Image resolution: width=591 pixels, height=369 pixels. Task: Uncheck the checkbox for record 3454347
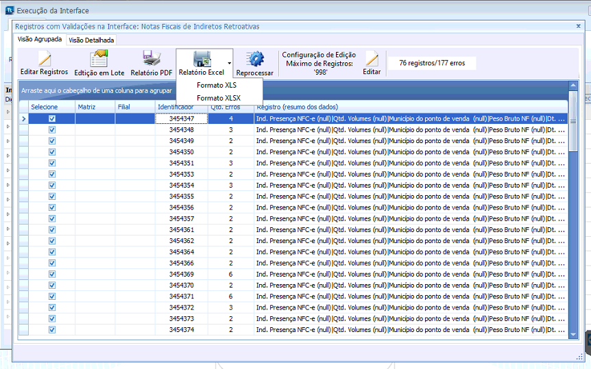coord(52,118)
